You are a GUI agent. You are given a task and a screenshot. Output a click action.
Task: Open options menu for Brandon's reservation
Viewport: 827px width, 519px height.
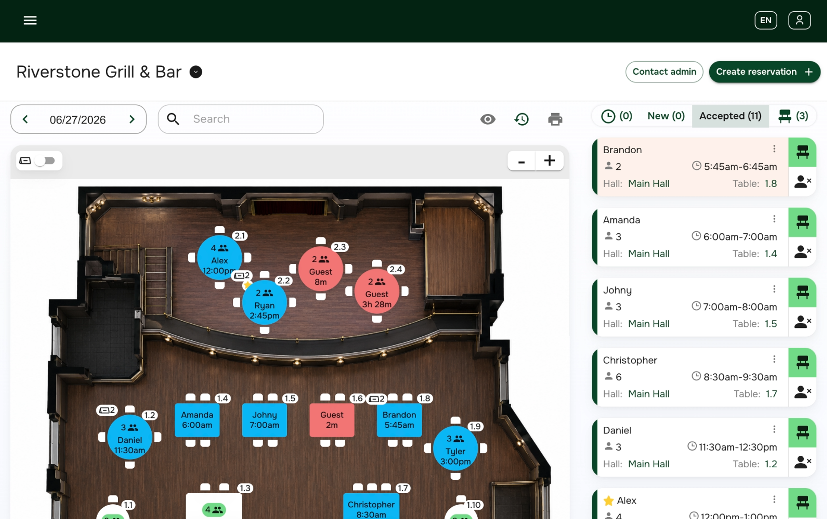pos(774,149)
